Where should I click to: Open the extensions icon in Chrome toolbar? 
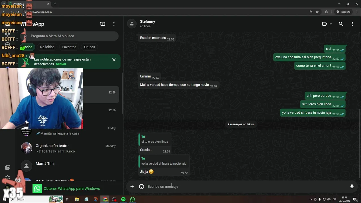327,12
